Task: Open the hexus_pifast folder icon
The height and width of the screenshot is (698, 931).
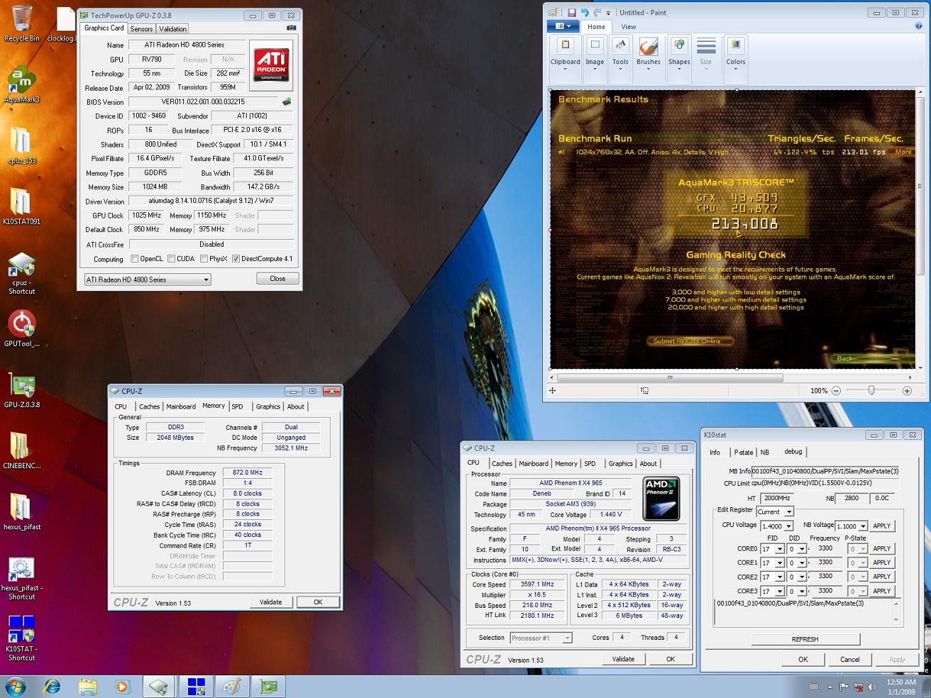Action: (x=21, y=513)
